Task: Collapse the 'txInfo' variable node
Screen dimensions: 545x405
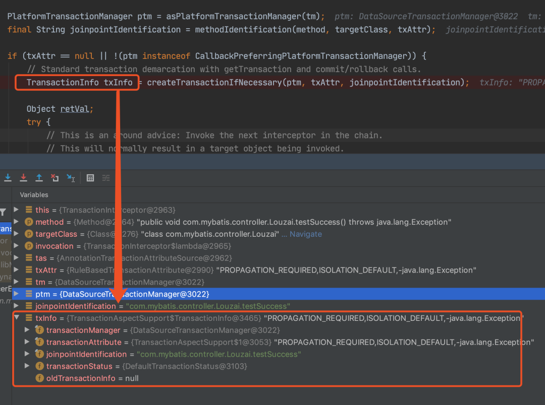Action: click(16, 317)
